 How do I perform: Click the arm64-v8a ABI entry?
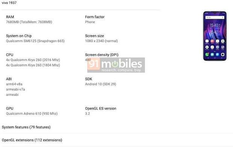click(x=14, y=84)
